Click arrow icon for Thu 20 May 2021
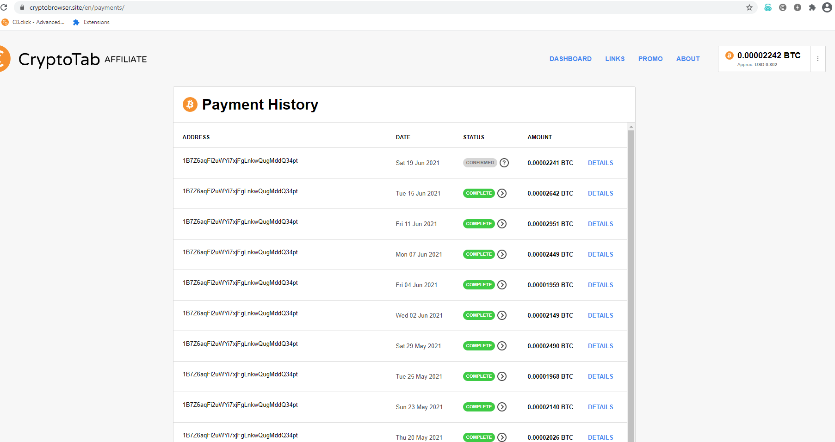 pyautogui.click(x=502, y=437)
